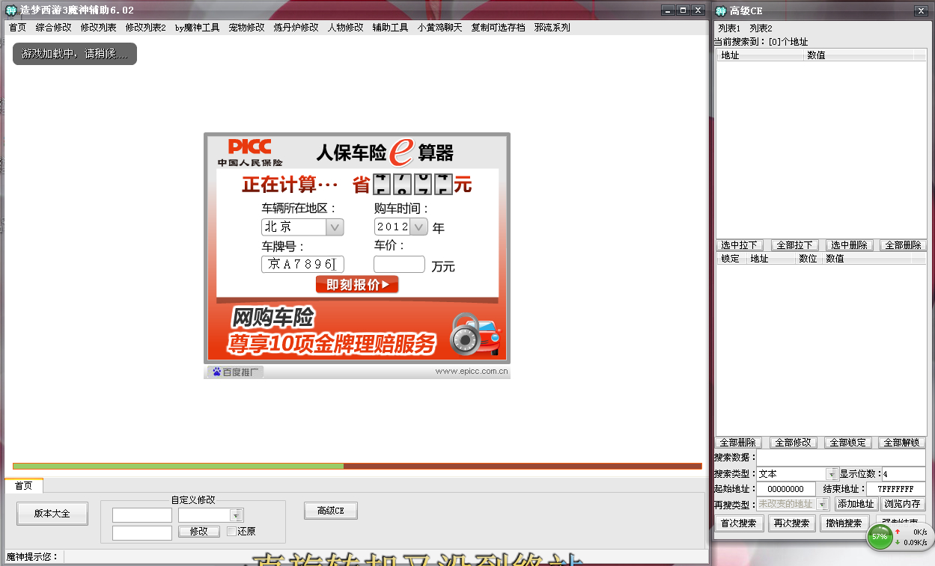The height and width of the screenshot is (566, 935).
Task: Click the game loading progress bar
Action: coord(357,466)
